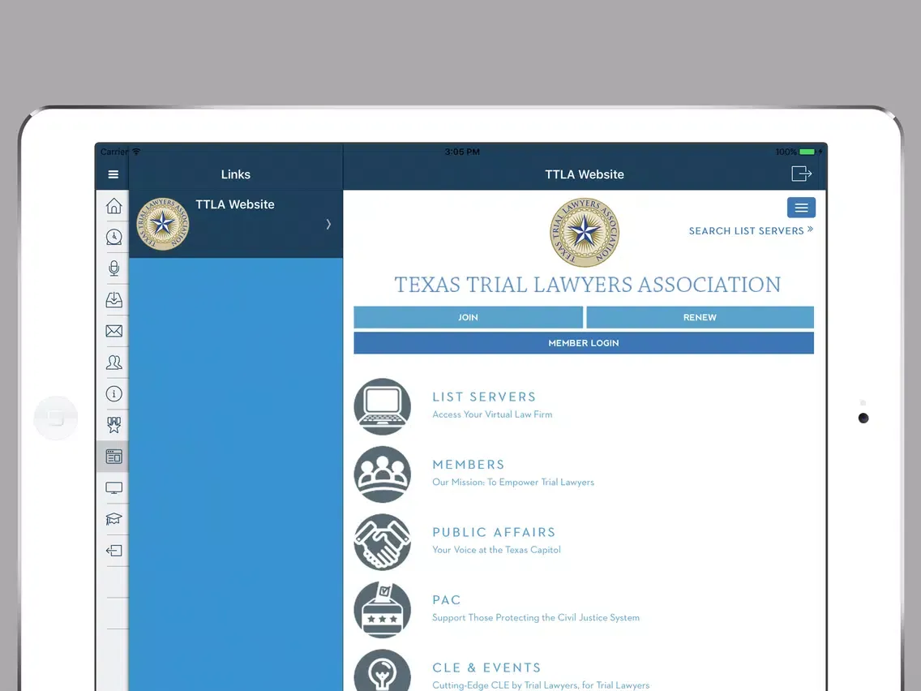
Task: Open the graduation cap icon in sidebar
Action: pos(114,519)
